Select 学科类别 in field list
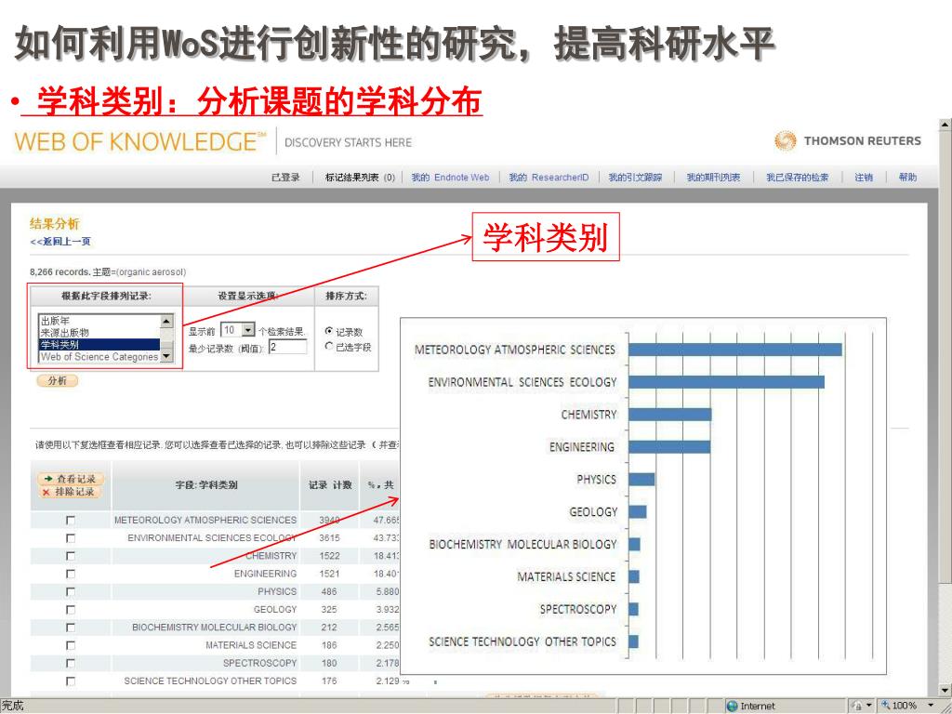 (x=99, y=345)
